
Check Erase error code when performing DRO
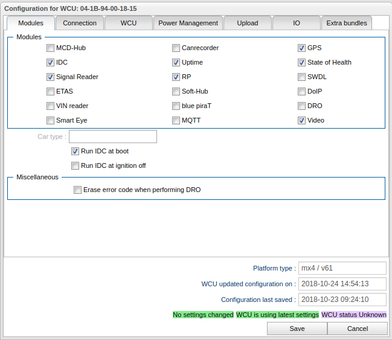click(77, 190)
